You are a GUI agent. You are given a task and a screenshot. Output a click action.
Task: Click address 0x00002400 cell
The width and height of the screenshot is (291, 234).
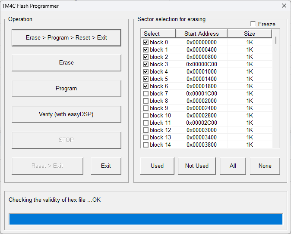[202, 108]
